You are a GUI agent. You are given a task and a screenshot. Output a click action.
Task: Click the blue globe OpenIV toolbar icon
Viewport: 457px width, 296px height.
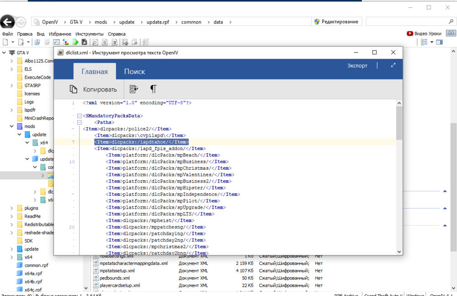coord(37,42)
